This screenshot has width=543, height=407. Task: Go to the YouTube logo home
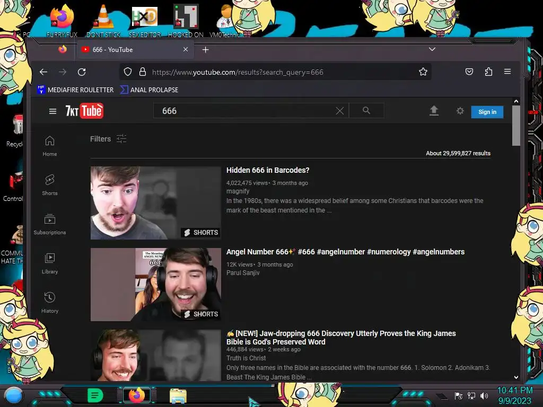84,111
